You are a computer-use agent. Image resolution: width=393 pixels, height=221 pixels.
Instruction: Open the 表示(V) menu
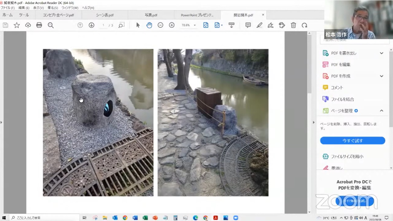coord(38,8)
